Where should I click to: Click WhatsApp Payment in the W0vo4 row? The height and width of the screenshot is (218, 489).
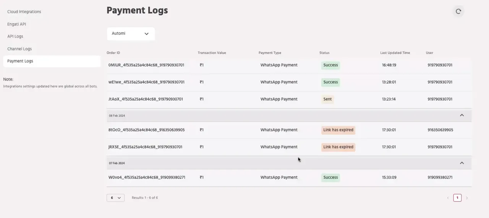click(x=279, y=177)
